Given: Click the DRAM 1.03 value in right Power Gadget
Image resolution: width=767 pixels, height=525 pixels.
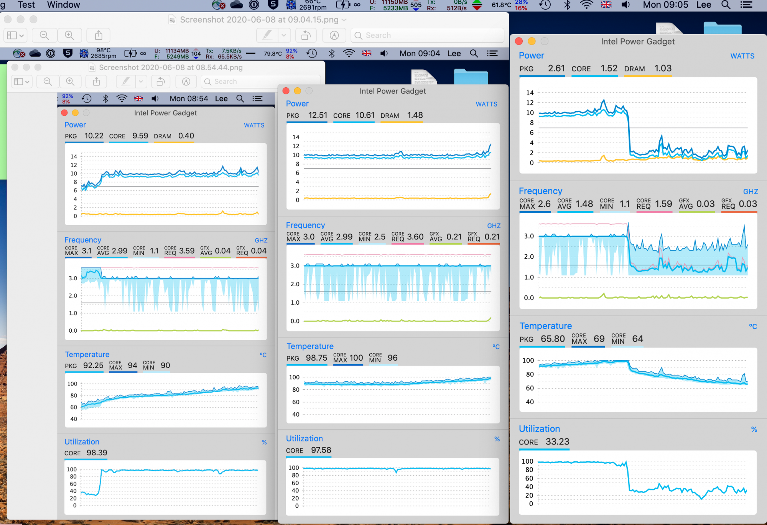Looking at the screenshot, I should pos(648,69).
